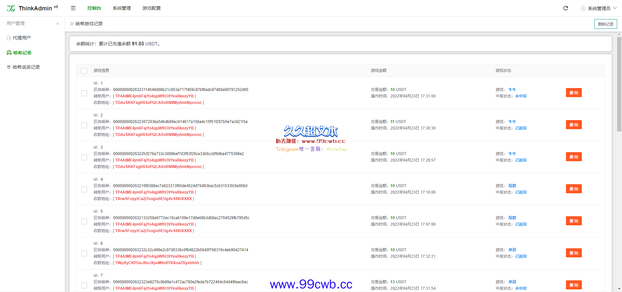
Task: Click the receiving address TWpXyCKPGe in record 6
Action: 157,263
